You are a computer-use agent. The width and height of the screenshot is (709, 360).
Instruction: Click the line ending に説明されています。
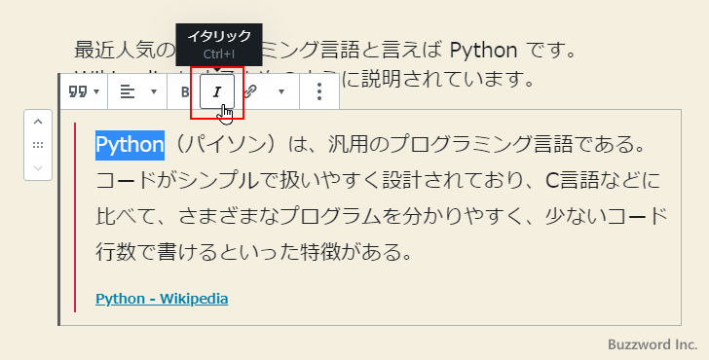[x=438, y=79]
